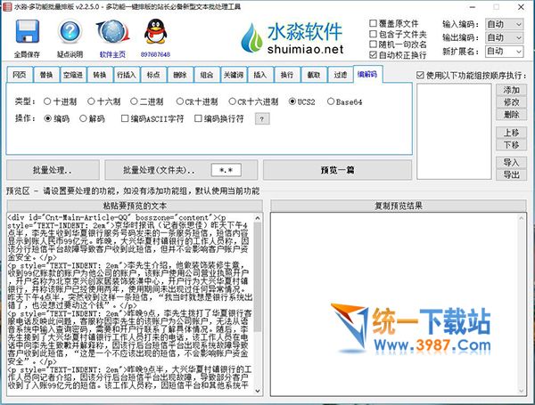This screenshot has height=405, width=535.
Task: Switch to the 删除 tab
Action: [x=180, y=75]
